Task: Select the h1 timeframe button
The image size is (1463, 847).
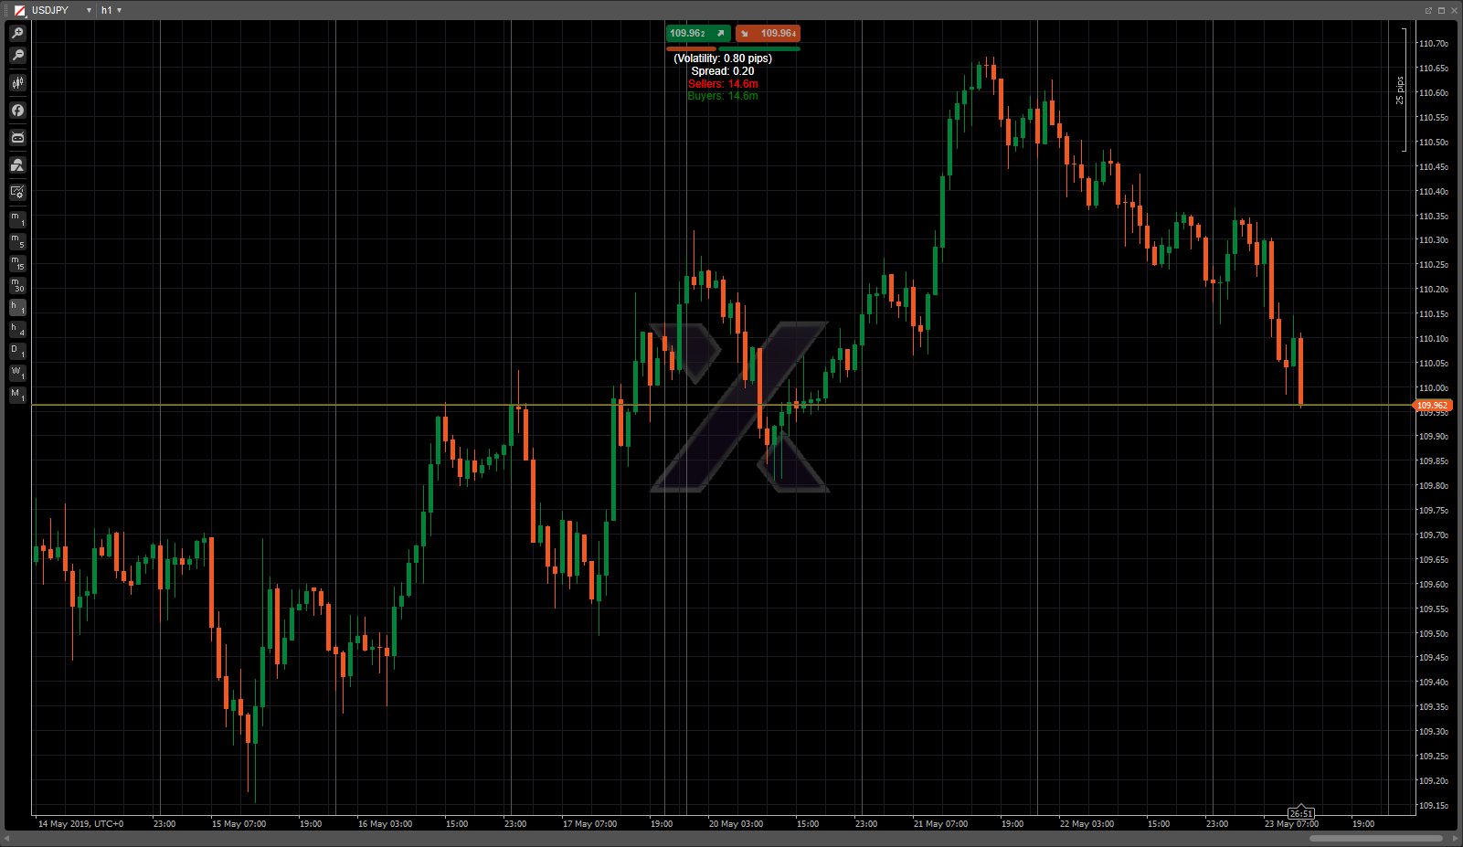Action: tap(17, 307)
